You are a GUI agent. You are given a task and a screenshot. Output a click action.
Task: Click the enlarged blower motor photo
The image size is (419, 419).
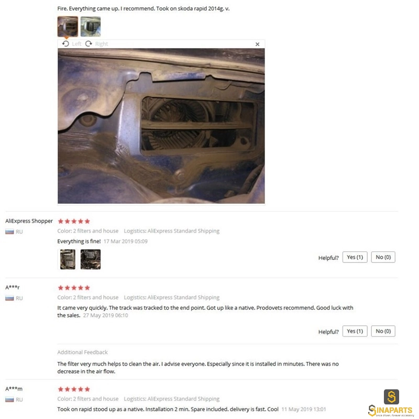coord(161,126)
